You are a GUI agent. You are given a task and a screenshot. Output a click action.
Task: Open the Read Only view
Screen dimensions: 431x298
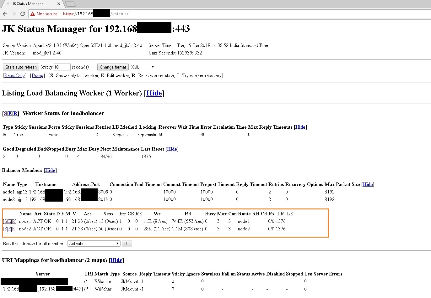point(14,75)
